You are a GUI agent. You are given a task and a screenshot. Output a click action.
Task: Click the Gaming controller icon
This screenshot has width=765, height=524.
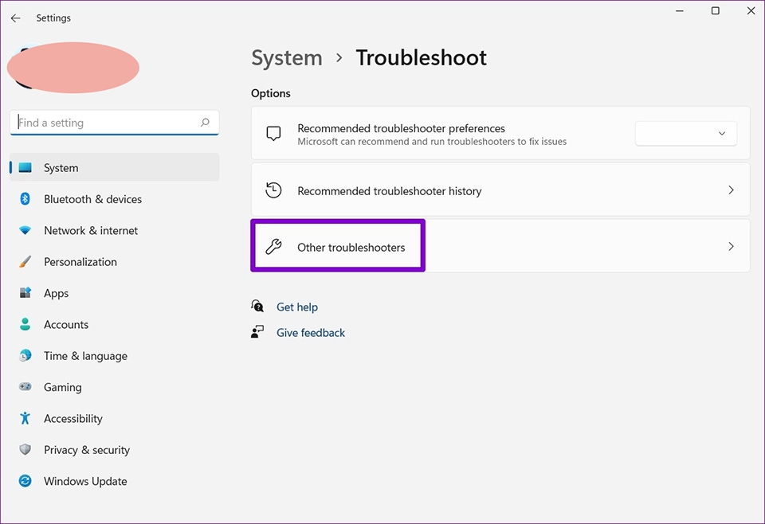25,387
